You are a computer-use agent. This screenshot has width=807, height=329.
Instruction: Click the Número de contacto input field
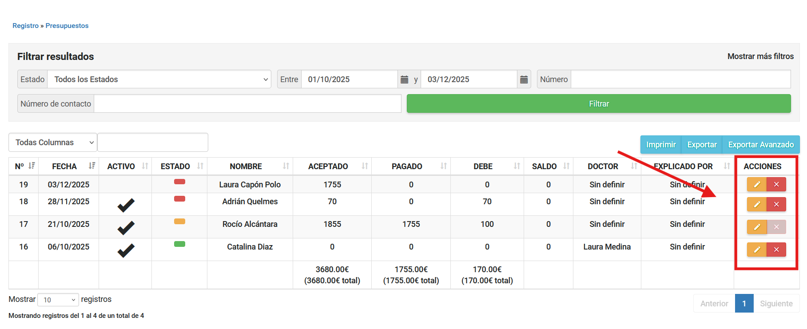[247, 104]
